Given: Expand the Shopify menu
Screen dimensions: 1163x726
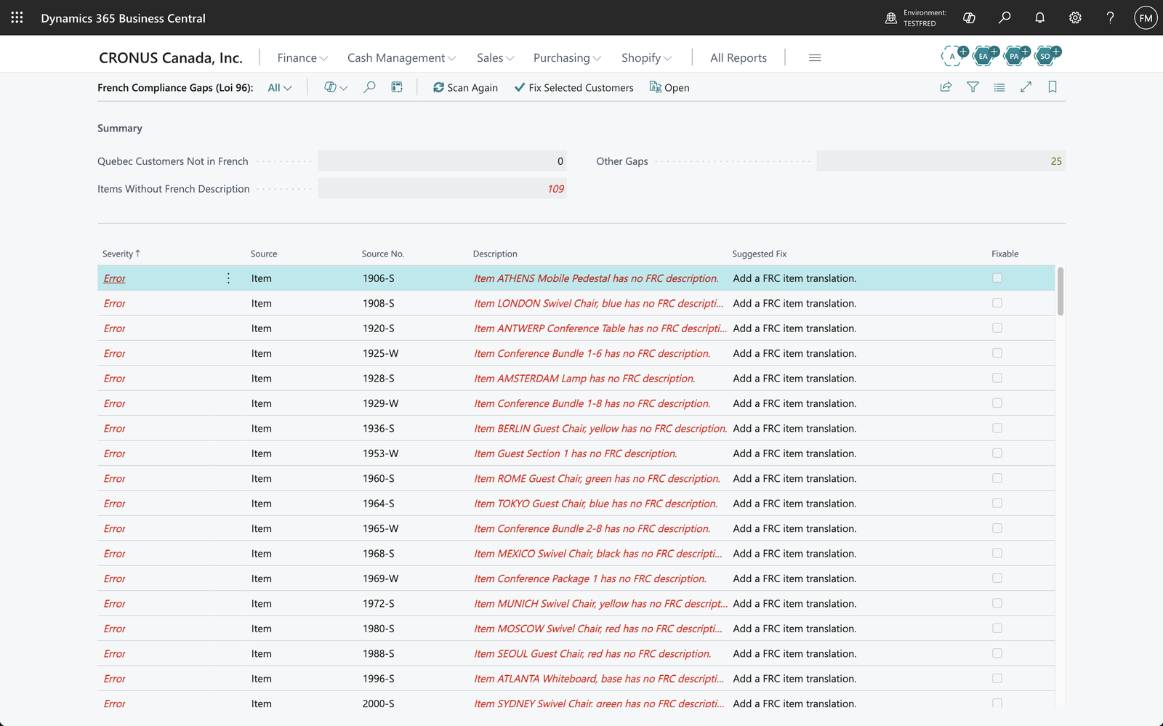Looking at the screenshot, I should coord(647,57).
